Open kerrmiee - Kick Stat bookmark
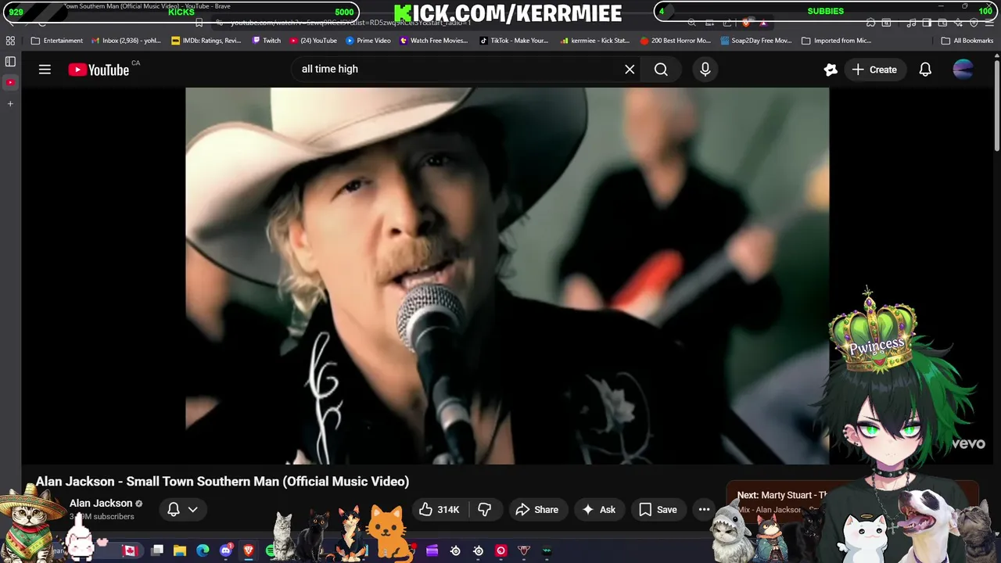This screenshot has width=1001, height=563. (x=595, y=41)
